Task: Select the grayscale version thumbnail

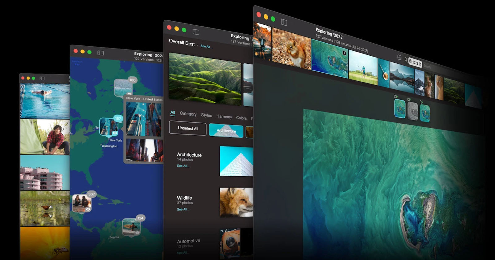Action: click(x=412, y=111)
